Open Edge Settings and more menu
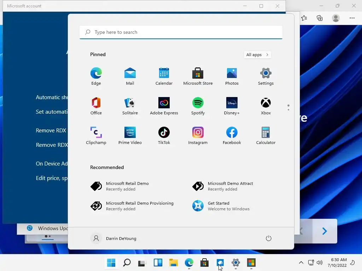This screenshot has height=271, width=362. (x=352, y=18)
